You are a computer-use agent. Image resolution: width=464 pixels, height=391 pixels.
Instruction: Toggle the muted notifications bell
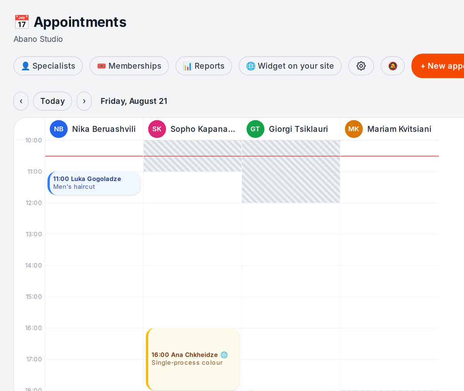click(x=392, y=66)
